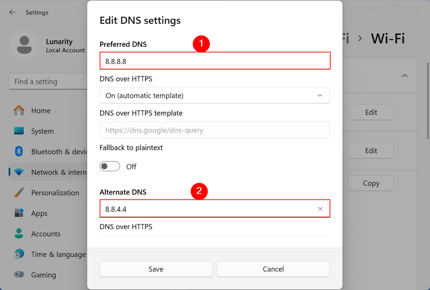Click the System monitor icon

[19, 131]
